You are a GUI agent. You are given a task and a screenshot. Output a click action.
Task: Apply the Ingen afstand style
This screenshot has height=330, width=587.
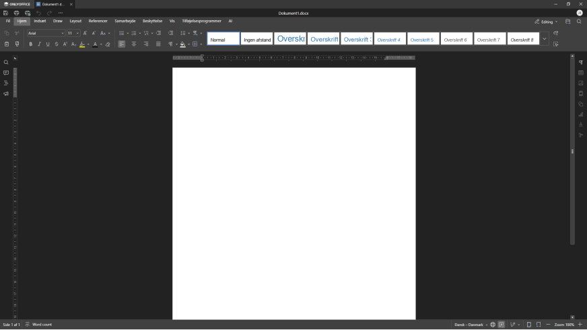tap(257, 40)
